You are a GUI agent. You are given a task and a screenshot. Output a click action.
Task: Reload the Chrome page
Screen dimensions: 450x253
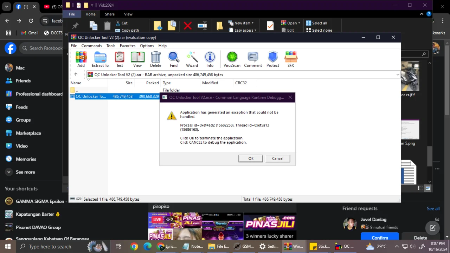pos(31,21)
